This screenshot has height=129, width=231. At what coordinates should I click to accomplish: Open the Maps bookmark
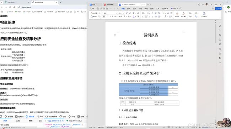18,12
